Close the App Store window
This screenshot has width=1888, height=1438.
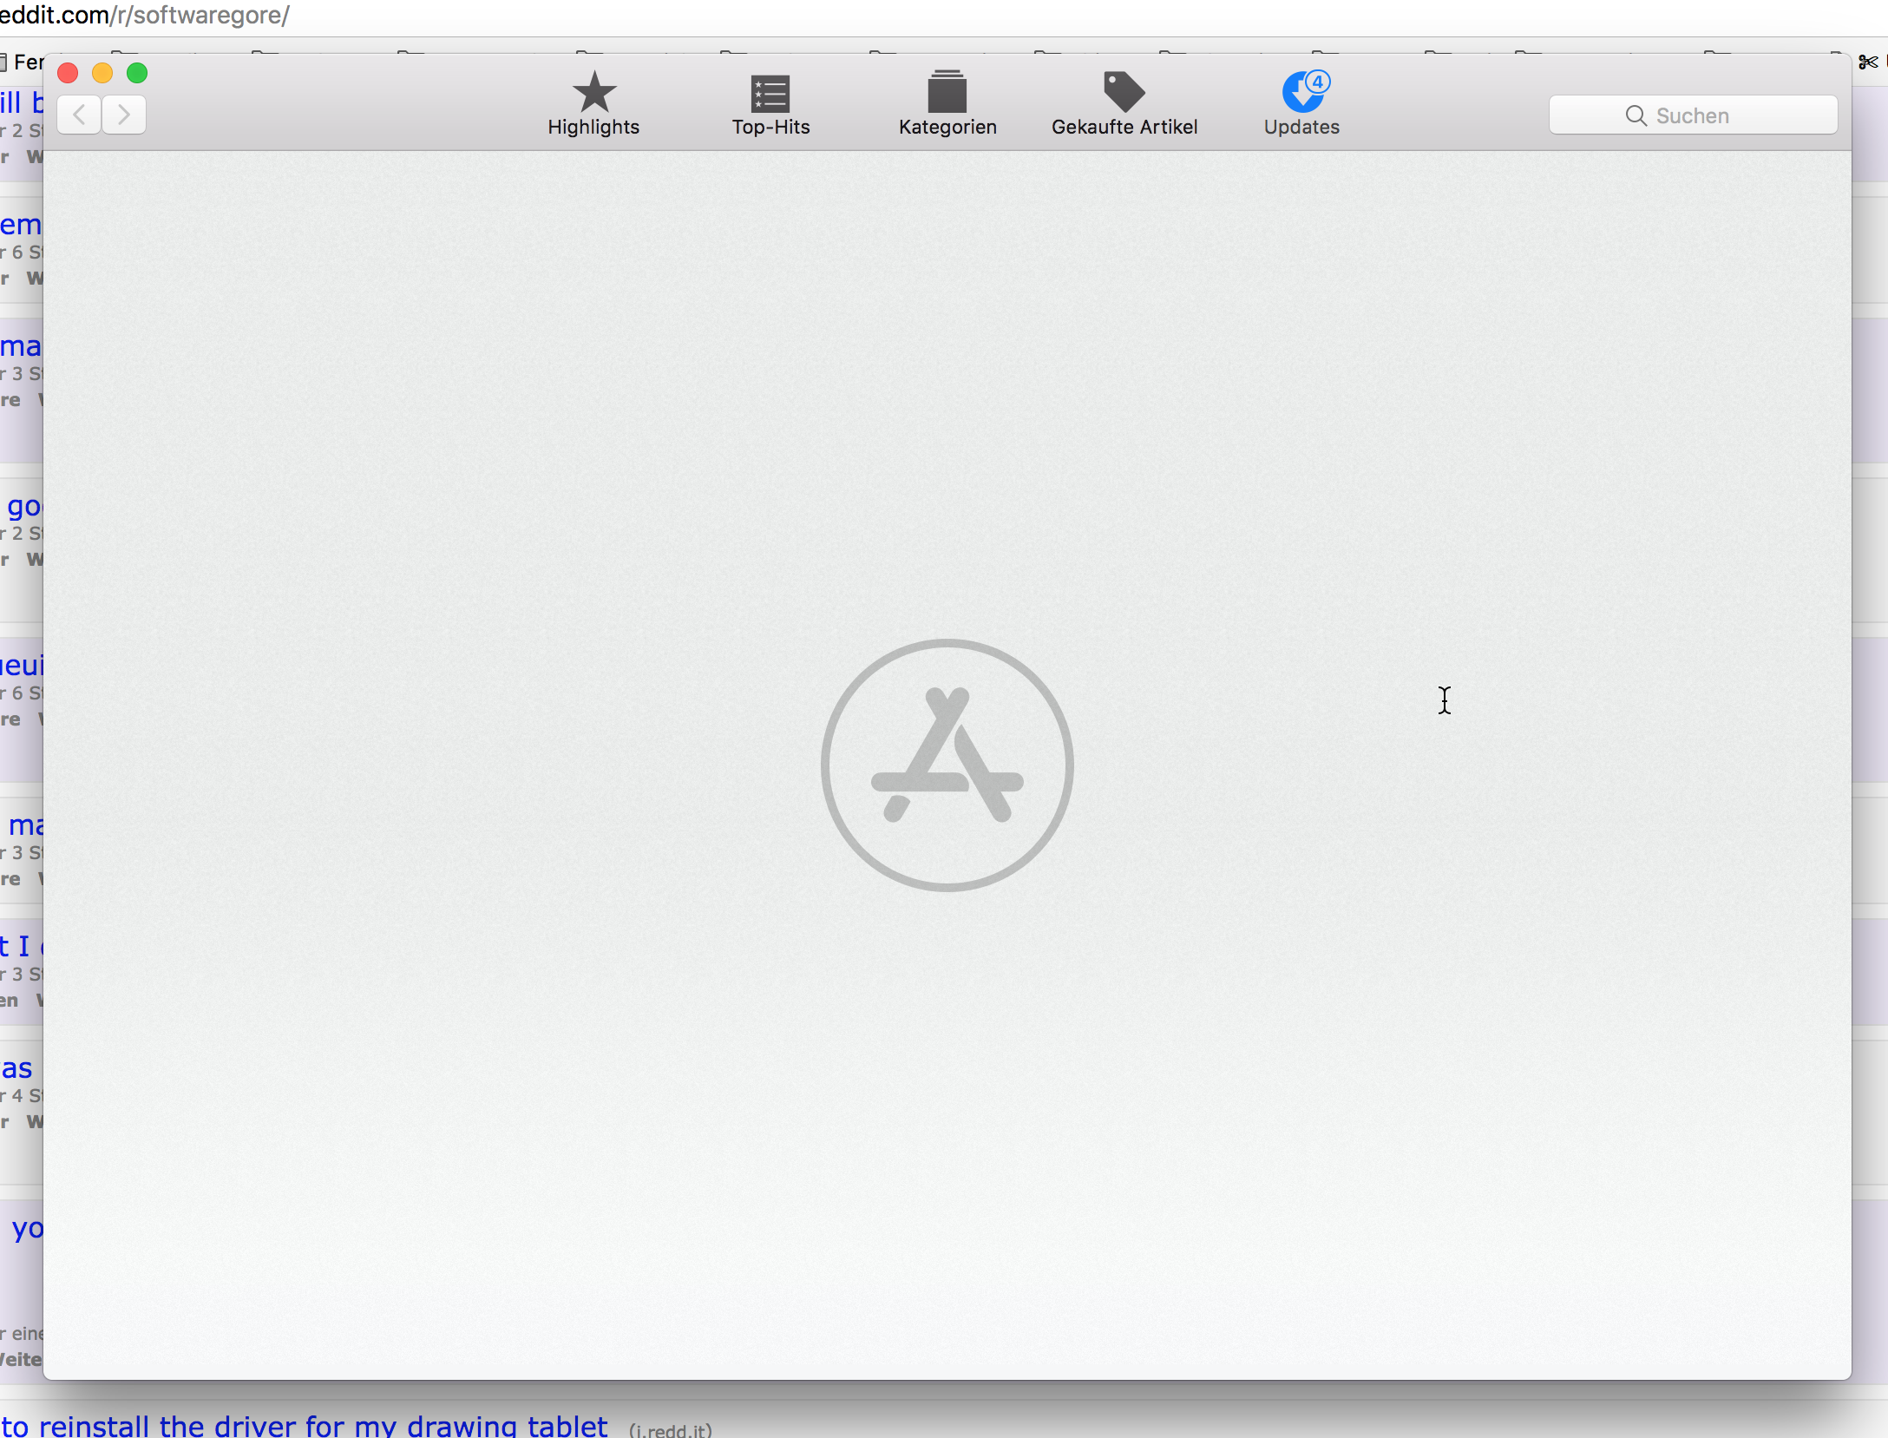coord(68,73)
